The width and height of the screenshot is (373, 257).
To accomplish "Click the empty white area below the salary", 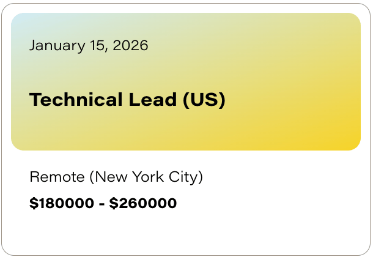I will [x=186, y=232].
